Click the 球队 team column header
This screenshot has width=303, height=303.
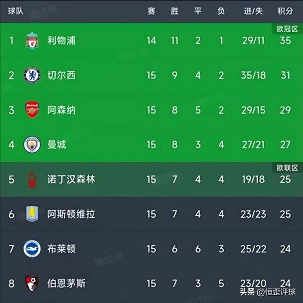coord(15,11)
